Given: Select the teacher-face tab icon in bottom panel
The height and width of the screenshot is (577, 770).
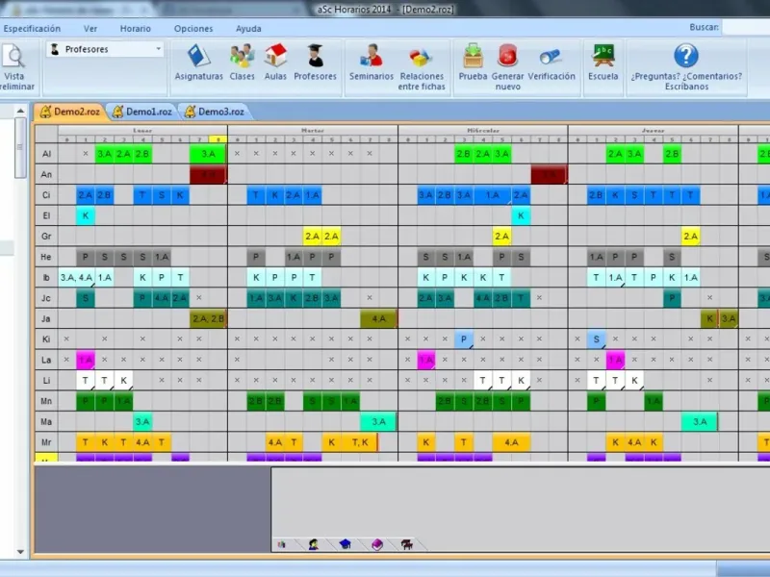Looking at the screenshot, I should pos(314,544).
